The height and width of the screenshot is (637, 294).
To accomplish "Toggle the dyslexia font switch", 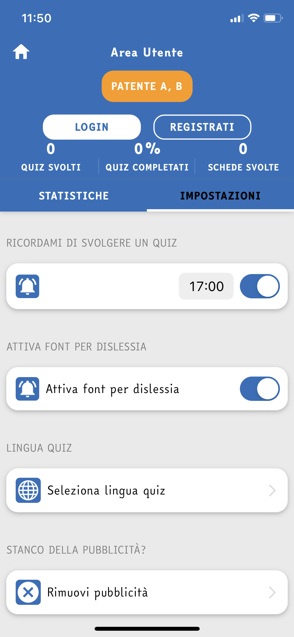I will (260, 389).
